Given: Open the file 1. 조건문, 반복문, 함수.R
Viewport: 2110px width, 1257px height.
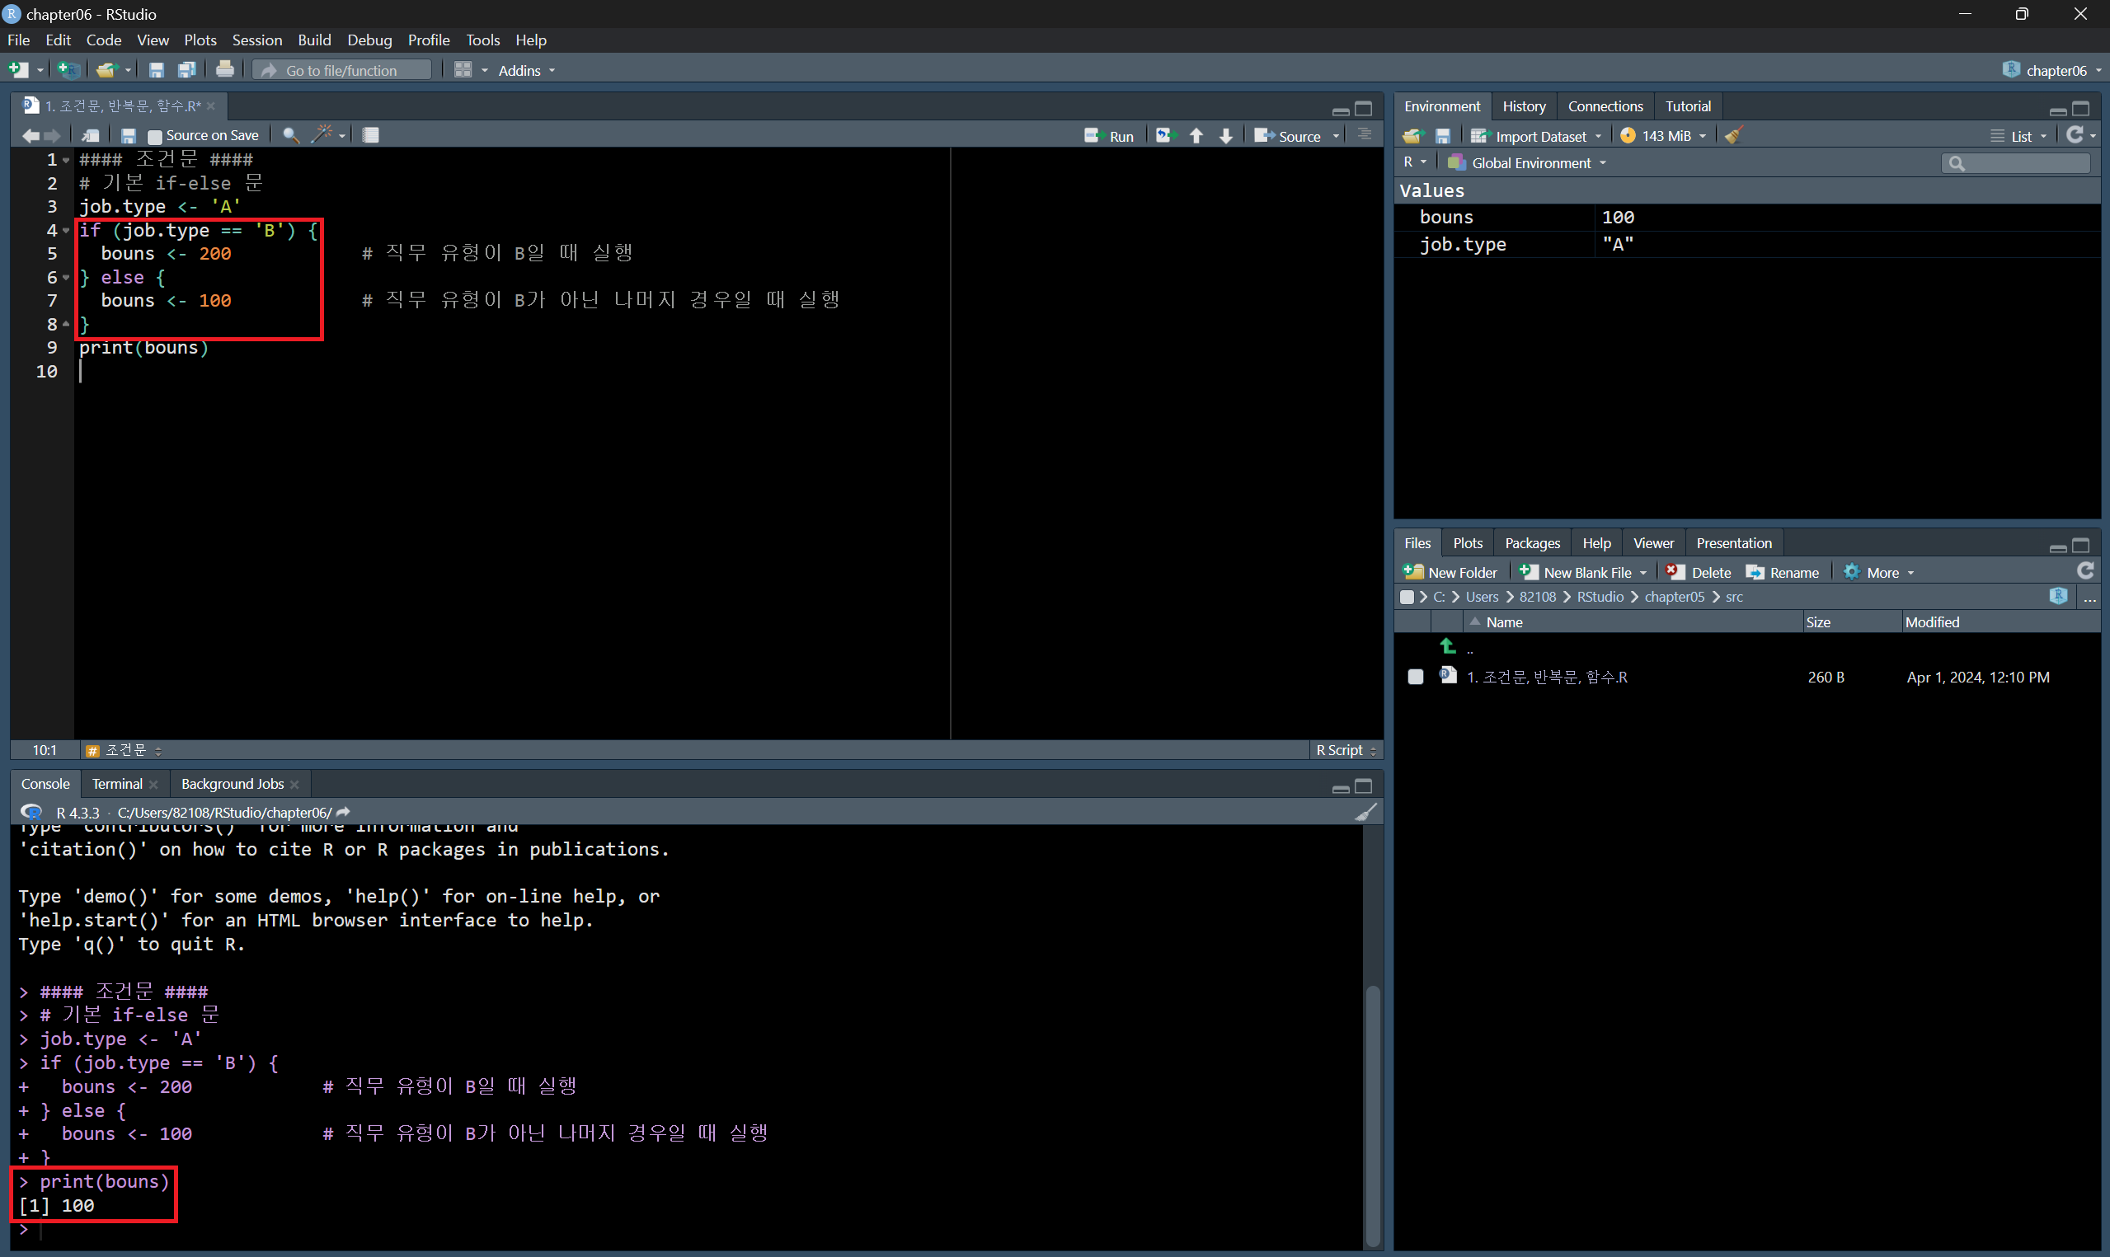Looking at the screenshot, I should tap(1547, 677).
